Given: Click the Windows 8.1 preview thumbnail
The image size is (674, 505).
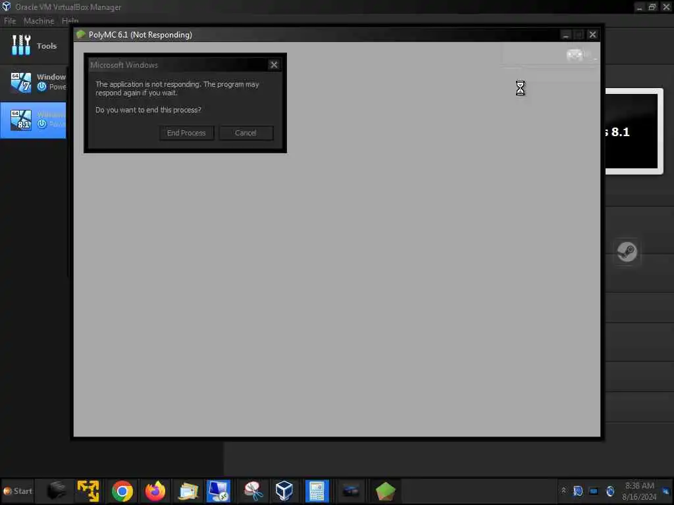Looking at the screenshot, I should [634, 131].
